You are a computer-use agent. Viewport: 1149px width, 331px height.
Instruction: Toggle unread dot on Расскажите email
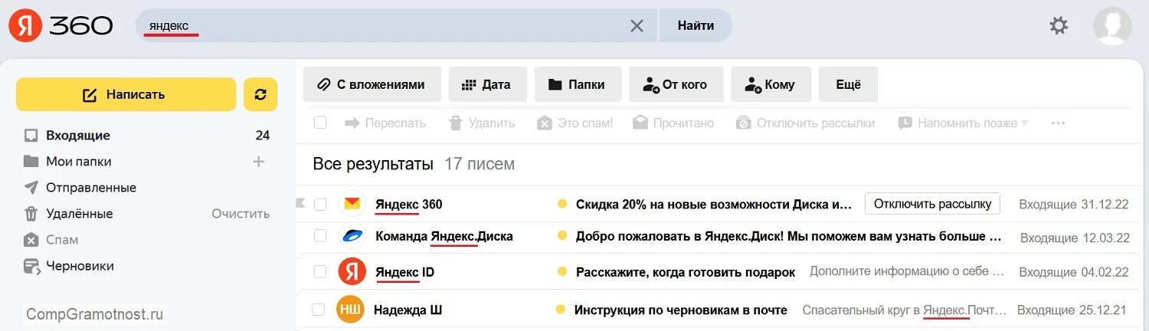pos(562,271)
